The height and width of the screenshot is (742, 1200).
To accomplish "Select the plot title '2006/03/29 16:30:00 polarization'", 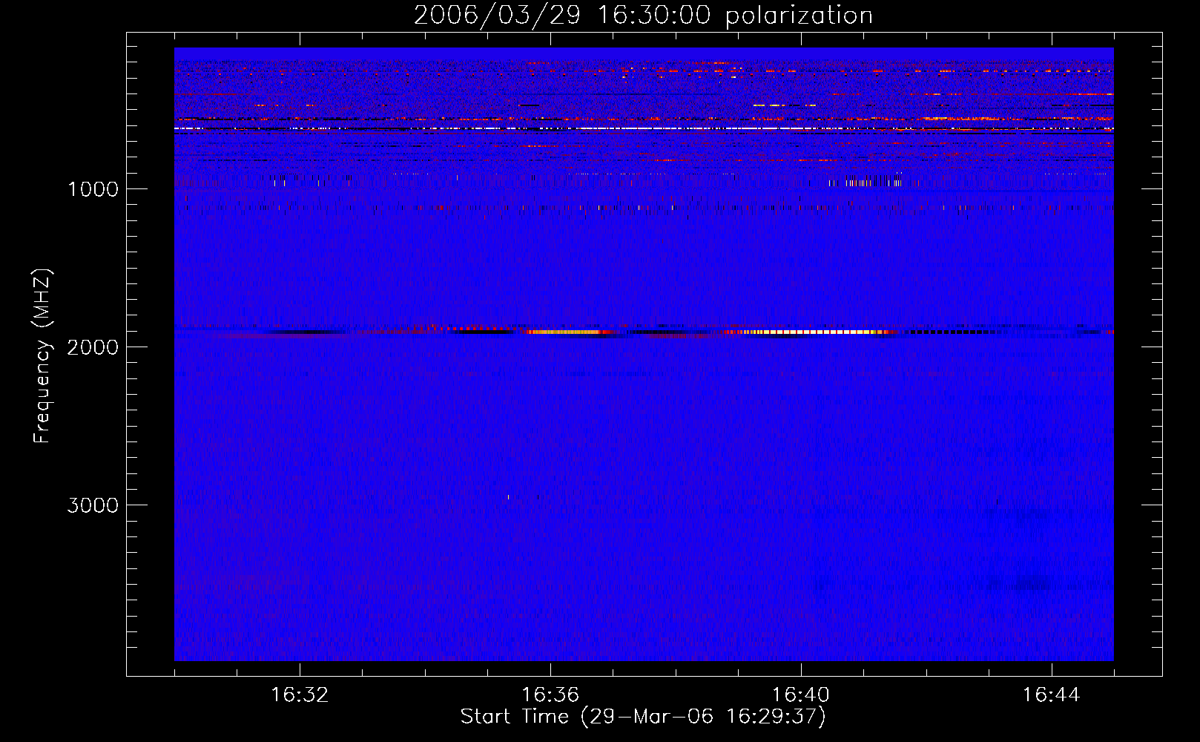I will pos(643,15).
